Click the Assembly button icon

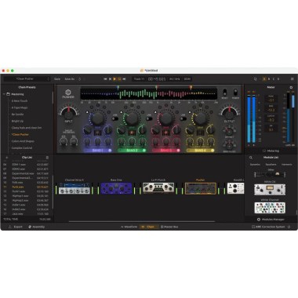(x=30, y=227)
